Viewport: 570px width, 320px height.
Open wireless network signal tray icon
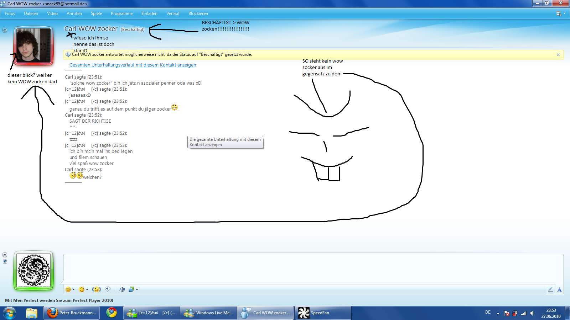pyautogui.click(x=524, y=313)
